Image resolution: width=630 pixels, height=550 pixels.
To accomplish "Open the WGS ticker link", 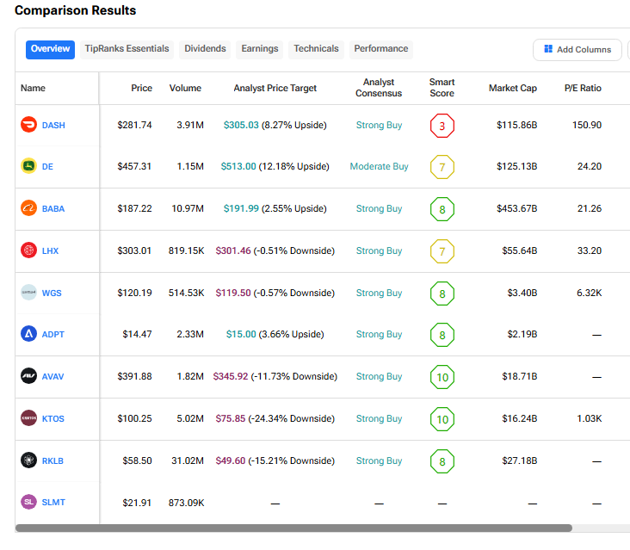I will tap(52, 293).
